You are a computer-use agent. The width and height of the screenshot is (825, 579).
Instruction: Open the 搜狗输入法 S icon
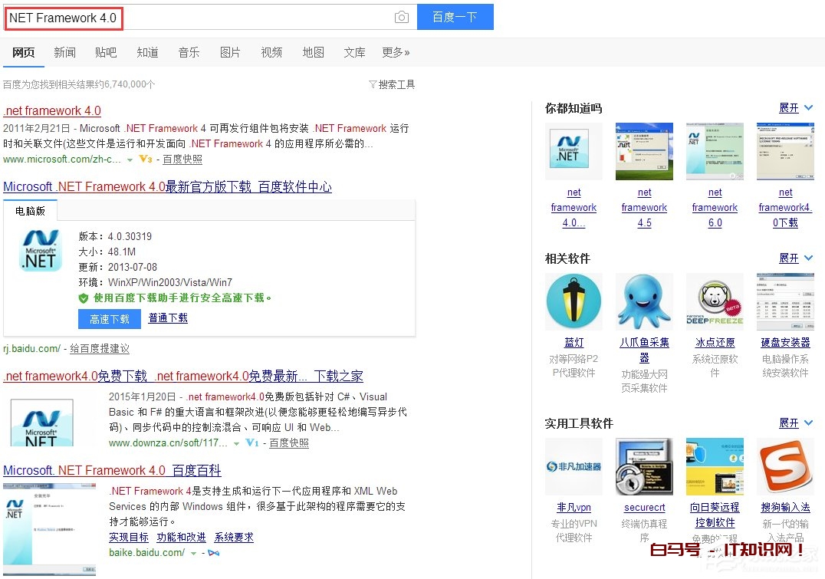tap(785, 466)
